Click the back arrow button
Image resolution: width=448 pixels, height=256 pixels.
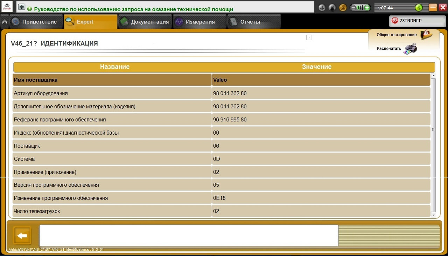[22, 236]
